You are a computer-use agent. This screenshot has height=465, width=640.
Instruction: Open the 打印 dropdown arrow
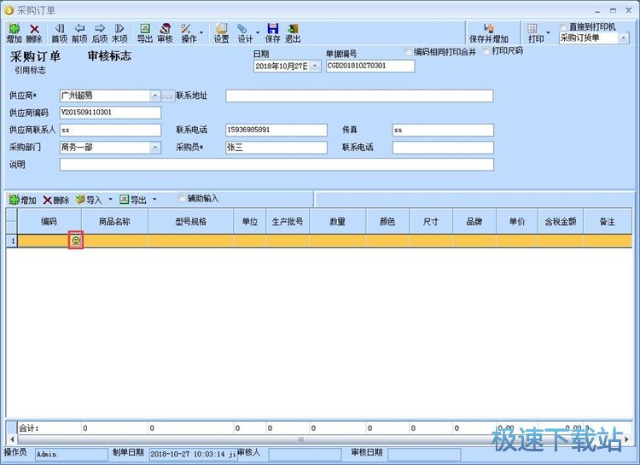point(548,32)
